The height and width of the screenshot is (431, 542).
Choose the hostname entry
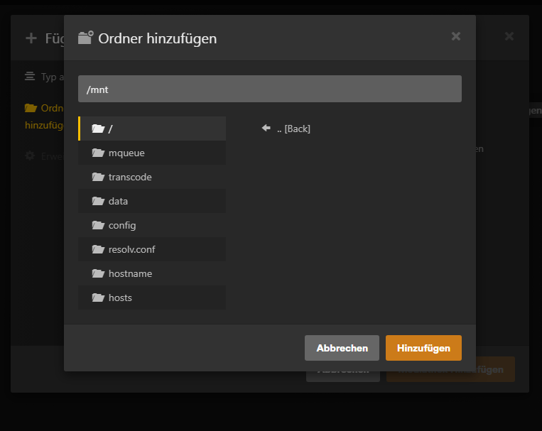coord(152,274)
